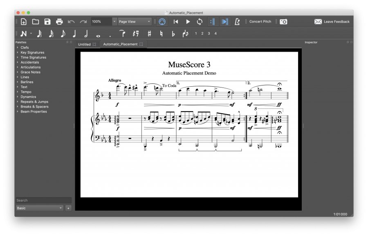This screenshot has height=236, width=368.
Task: Start playback with the Play button
Action: coord(188,22)
